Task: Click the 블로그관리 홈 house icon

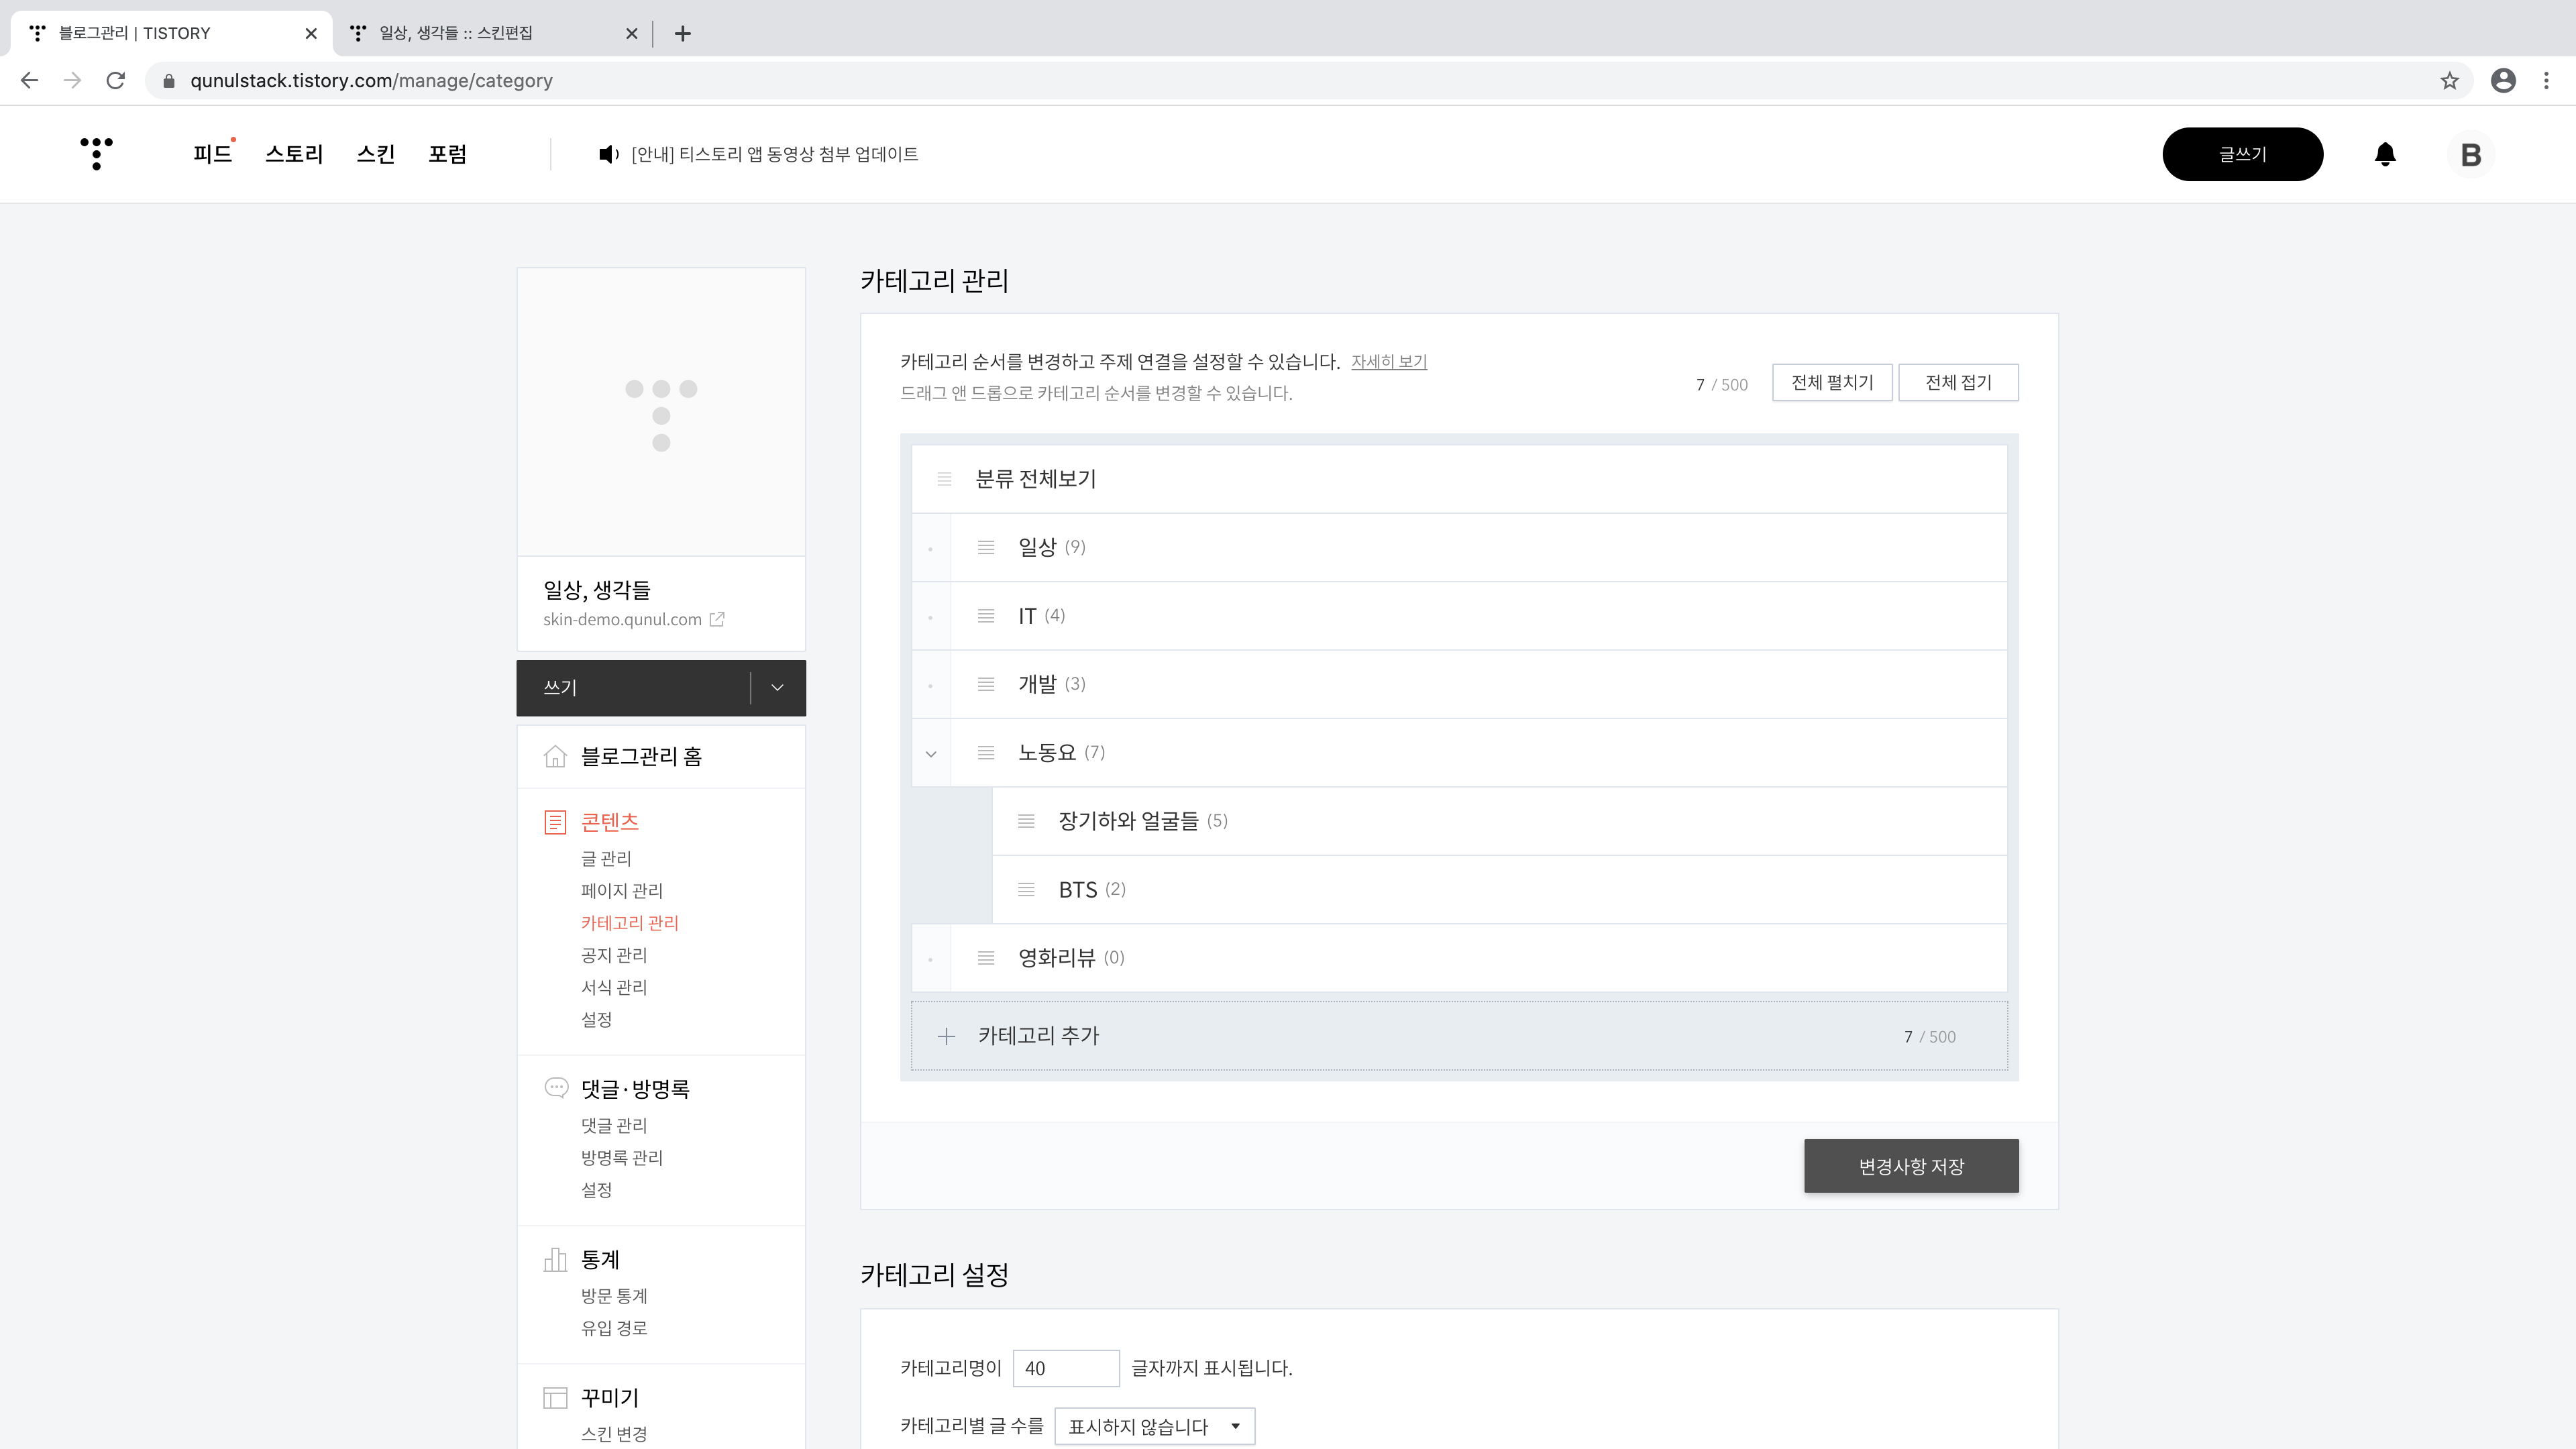Action: (555, 756)
